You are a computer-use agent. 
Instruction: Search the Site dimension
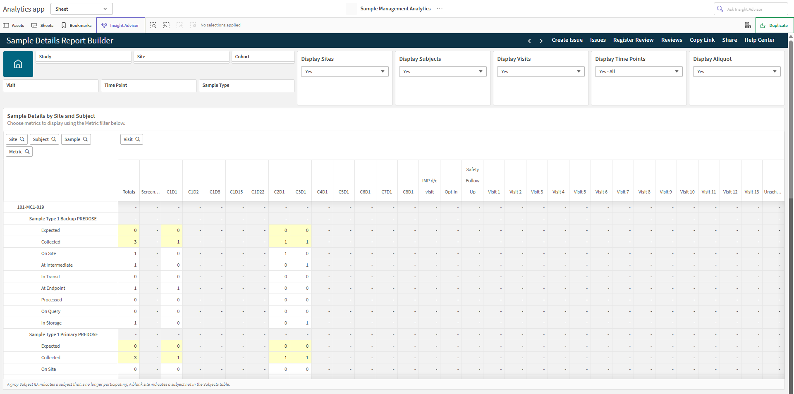(17, 139)
